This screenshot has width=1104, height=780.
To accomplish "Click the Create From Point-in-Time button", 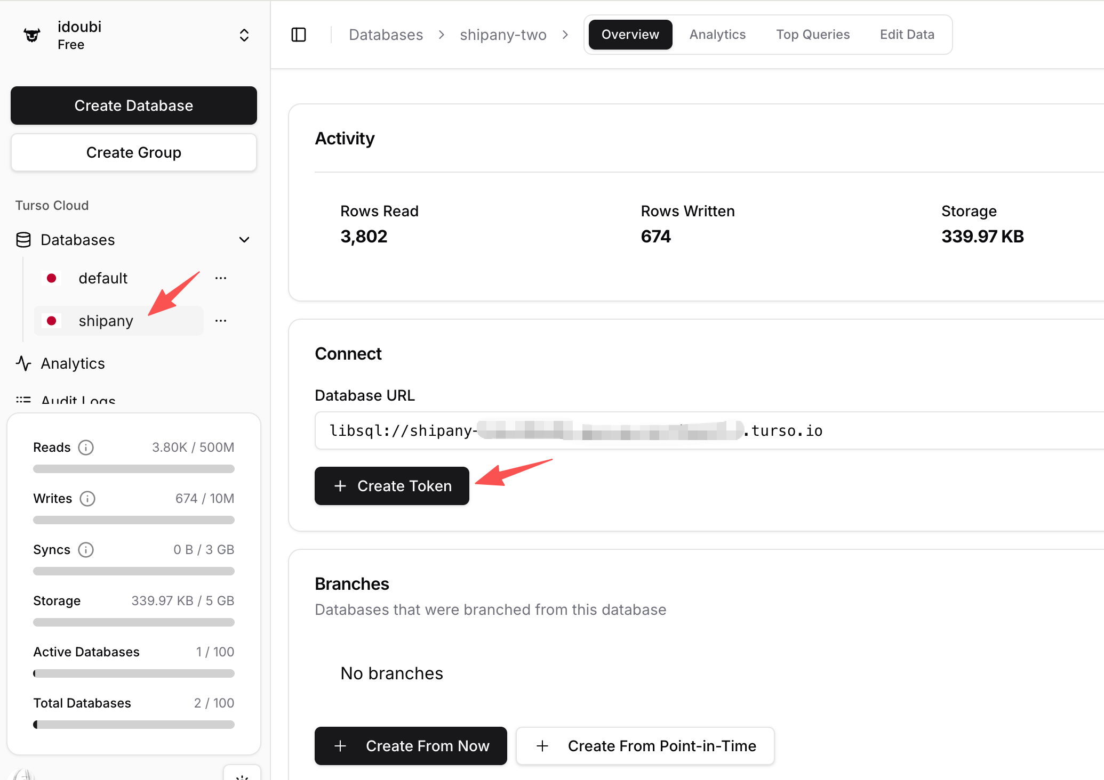I will click(645, 746).
